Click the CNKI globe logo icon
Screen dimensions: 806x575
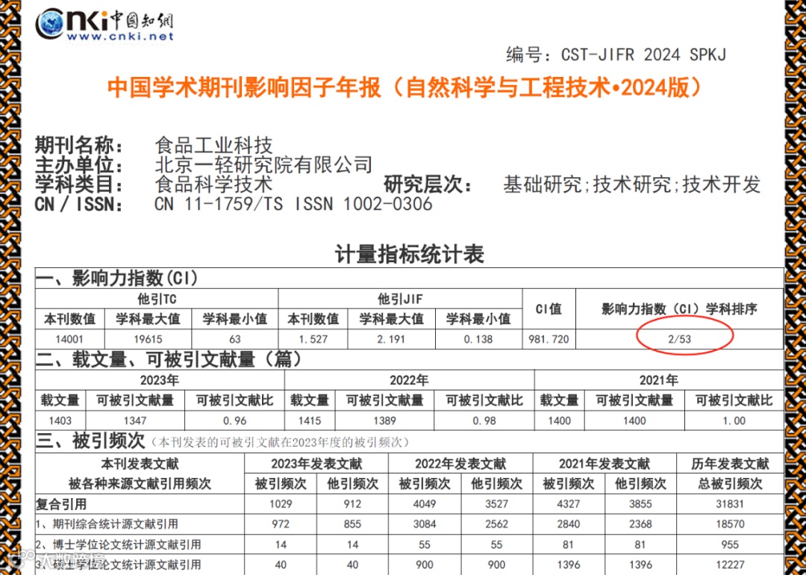pos(50,24)
